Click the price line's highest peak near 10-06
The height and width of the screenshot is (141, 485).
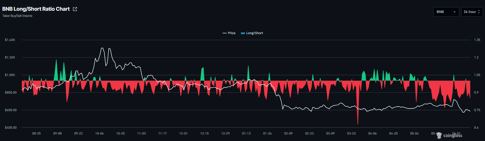coord(102,48)
